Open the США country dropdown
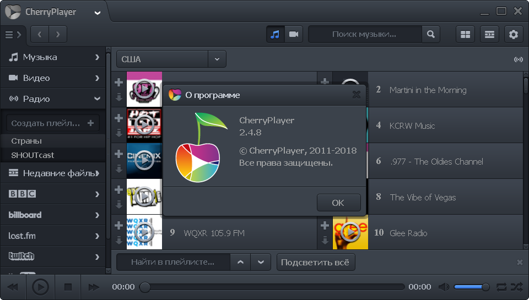The height and width of the screenshot is (300, 529). click(171, 59)
